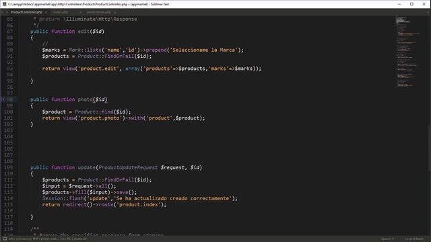Minimize the Sublime Text window
This screenshot has height=242, width=431.
point(399,4)
